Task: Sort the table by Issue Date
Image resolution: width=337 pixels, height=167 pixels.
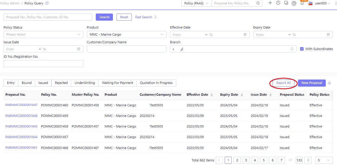Action: click(x=270, y=95)
